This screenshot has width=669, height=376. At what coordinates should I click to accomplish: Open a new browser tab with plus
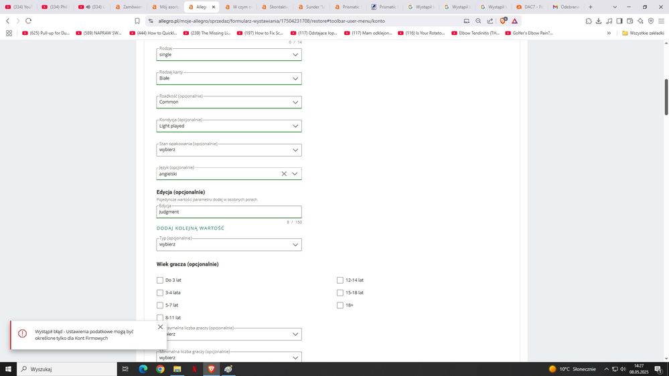point(590,7)
